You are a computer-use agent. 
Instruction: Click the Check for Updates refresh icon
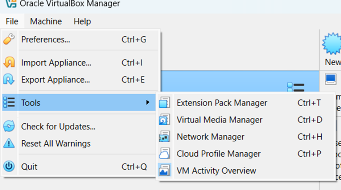click(9, 126)
